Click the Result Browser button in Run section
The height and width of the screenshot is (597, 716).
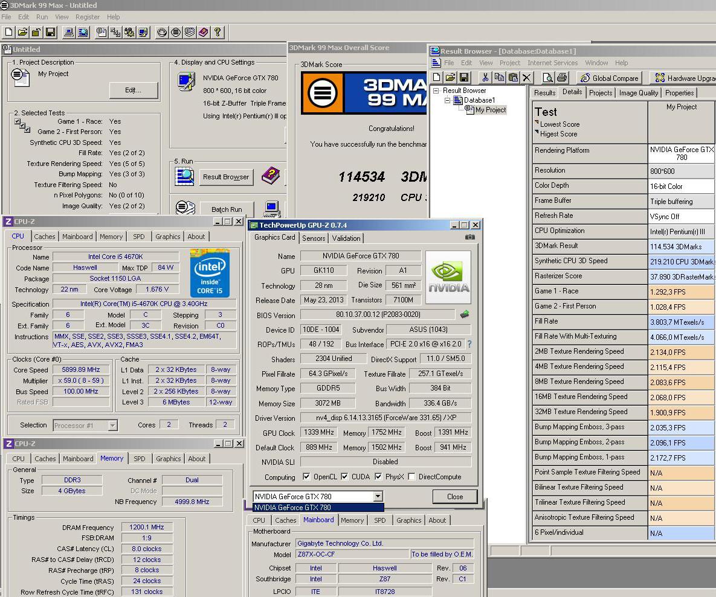point(226,177)
